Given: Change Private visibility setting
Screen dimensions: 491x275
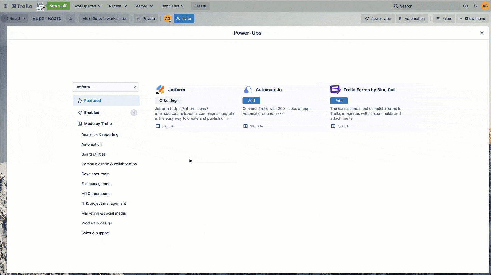Looking at the screenshot, I should (146, 19).
